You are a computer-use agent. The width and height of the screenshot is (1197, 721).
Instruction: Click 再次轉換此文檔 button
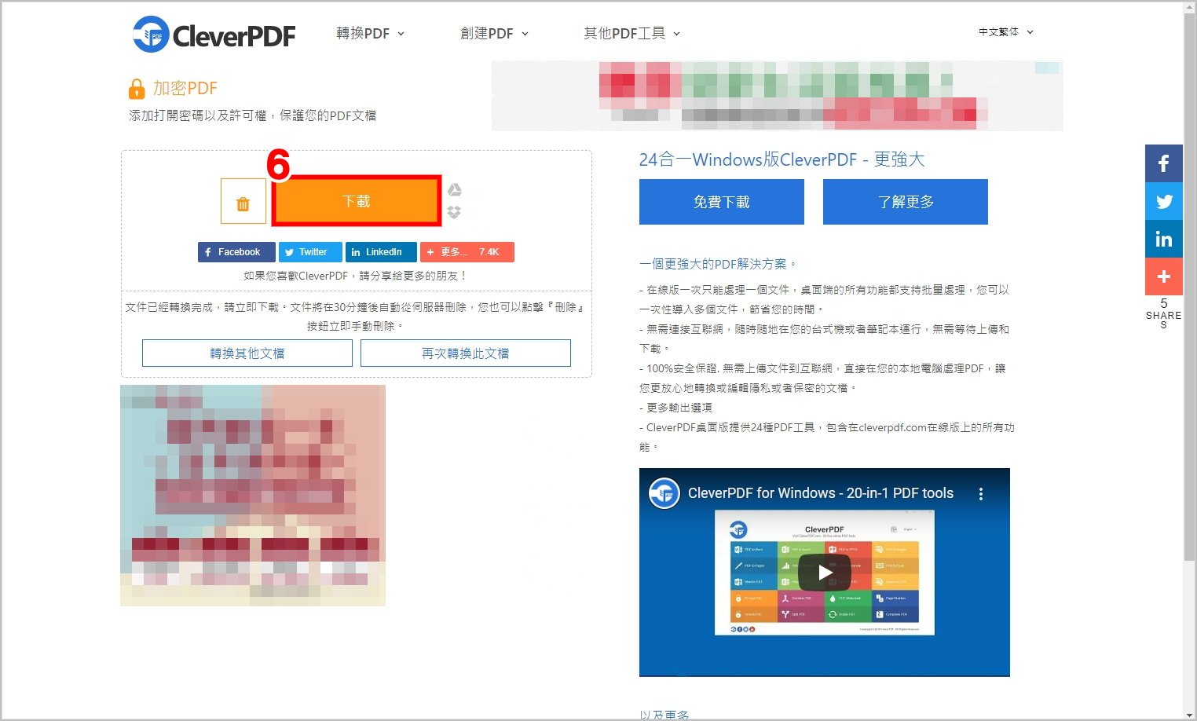click(x=466, y=353)
